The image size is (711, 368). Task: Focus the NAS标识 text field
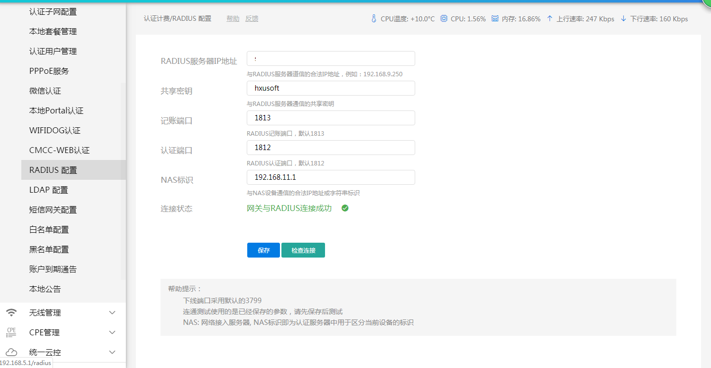330,177
